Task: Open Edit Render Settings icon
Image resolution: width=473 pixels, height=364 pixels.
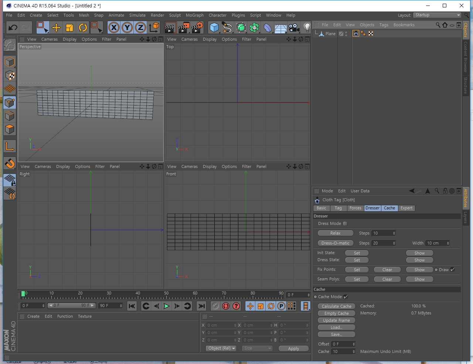Action: 197,27
